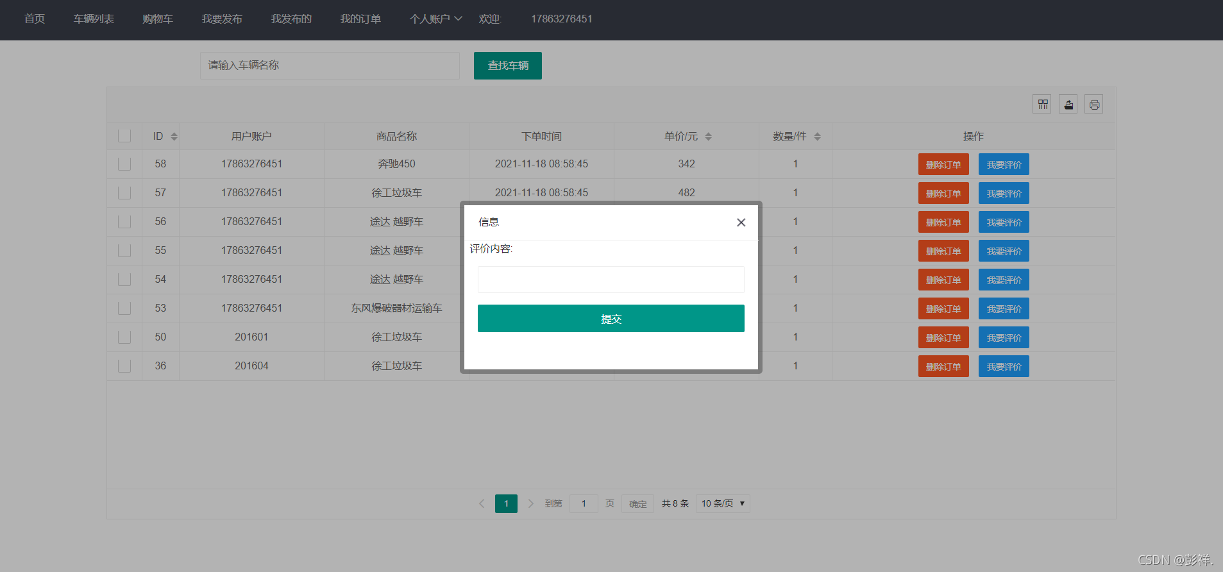Click the 用户账户 column header

(x=251, y=137)
